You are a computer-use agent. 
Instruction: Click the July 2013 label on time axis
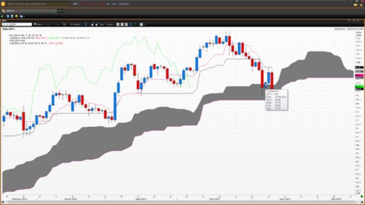click(x=336, y=199)
